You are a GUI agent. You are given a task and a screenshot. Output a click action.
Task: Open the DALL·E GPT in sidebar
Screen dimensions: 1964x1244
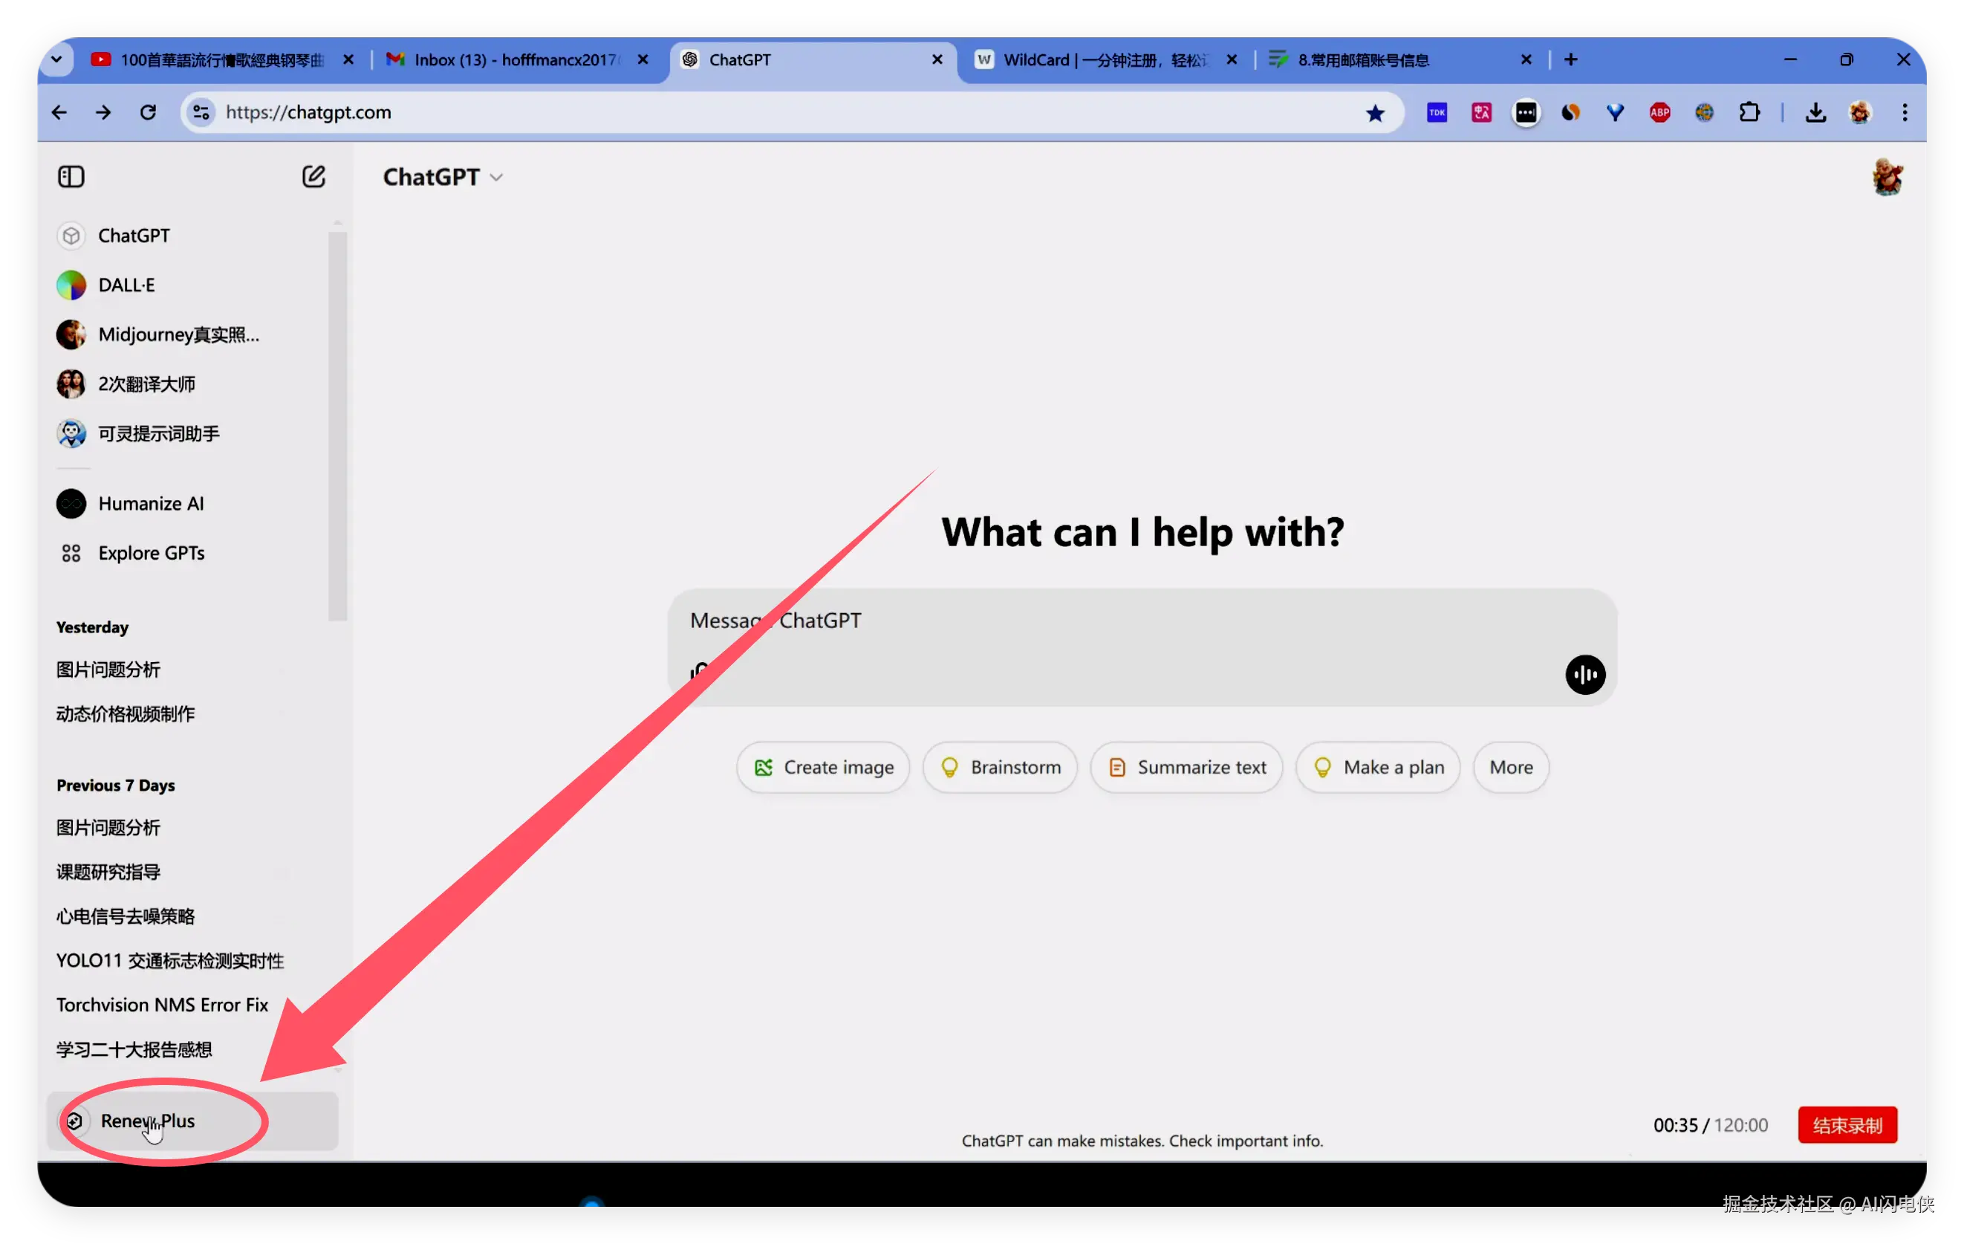[126, 285]
